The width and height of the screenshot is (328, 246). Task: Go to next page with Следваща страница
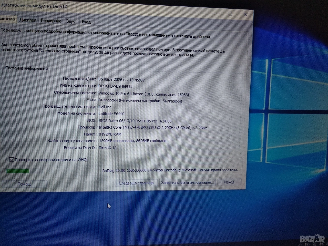(136, 183)
